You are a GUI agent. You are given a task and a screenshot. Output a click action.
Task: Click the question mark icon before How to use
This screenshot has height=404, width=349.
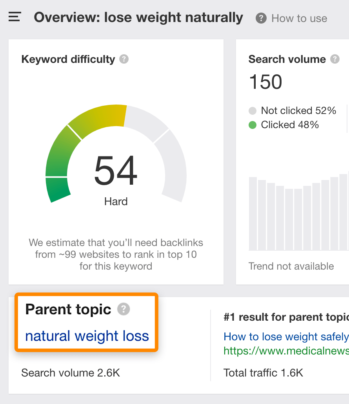pos(261,18)
